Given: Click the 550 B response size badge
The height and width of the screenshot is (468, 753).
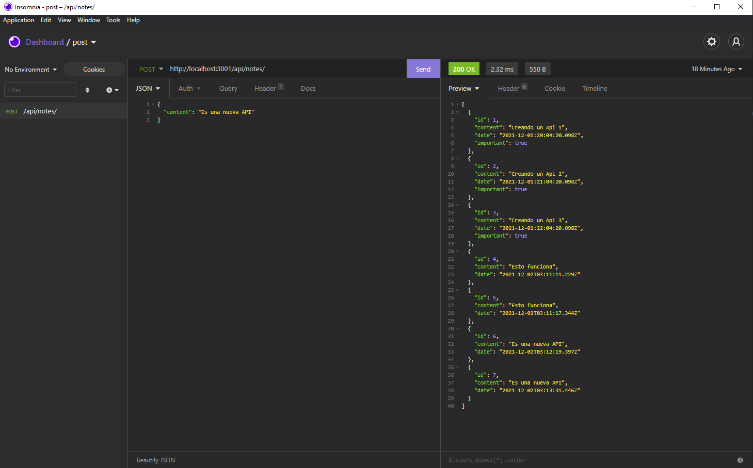Looking at the screenshot, I should point(538,69).
